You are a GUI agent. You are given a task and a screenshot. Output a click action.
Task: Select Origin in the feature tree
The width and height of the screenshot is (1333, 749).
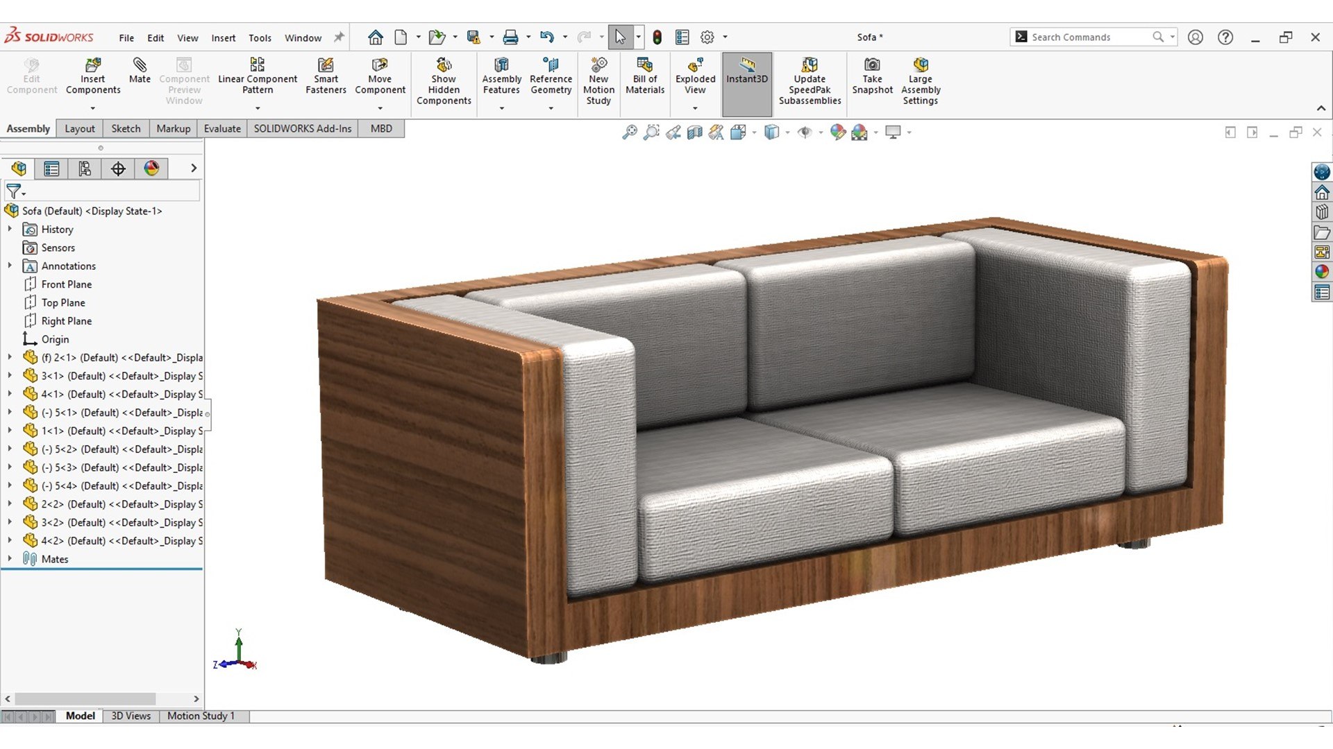(55, 339)
